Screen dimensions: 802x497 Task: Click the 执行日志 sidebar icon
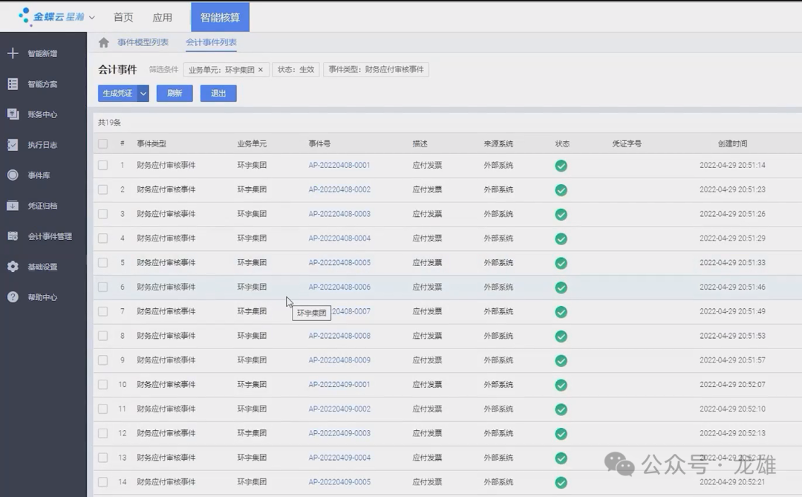point(13,145)
